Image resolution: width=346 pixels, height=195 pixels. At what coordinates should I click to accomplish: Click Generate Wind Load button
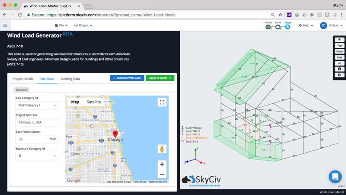pyautogui.click(x=127, y=78)
